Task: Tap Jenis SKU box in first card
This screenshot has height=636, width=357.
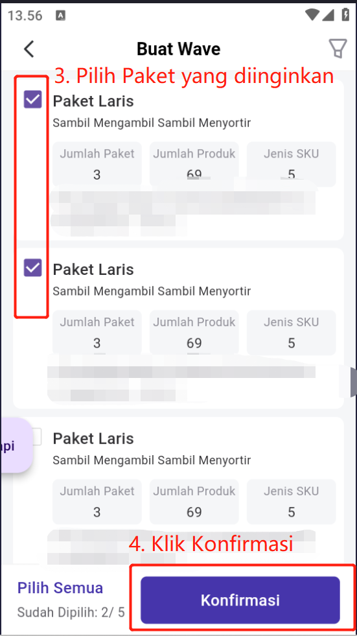Action: point(292,164)
